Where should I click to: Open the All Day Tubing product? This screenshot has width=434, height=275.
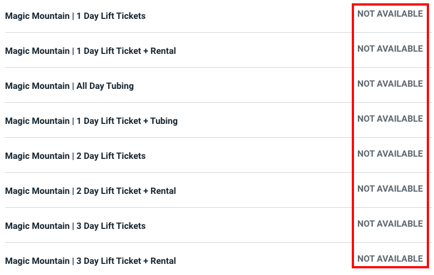pos(69,86)
